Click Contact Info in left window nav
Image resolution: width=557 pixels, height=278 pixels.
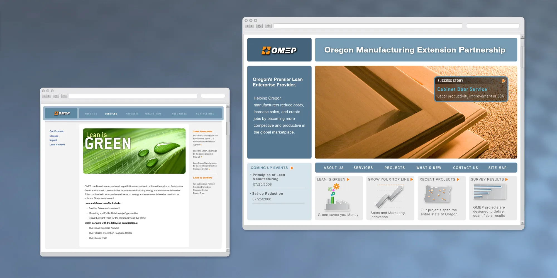tap(205, 114)
